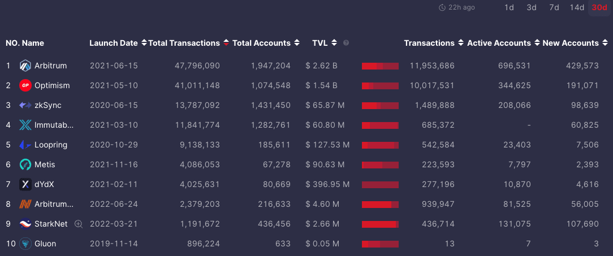613x256 pixels.
Task: Click total transactions value 47,796,090
Action: 197,66
